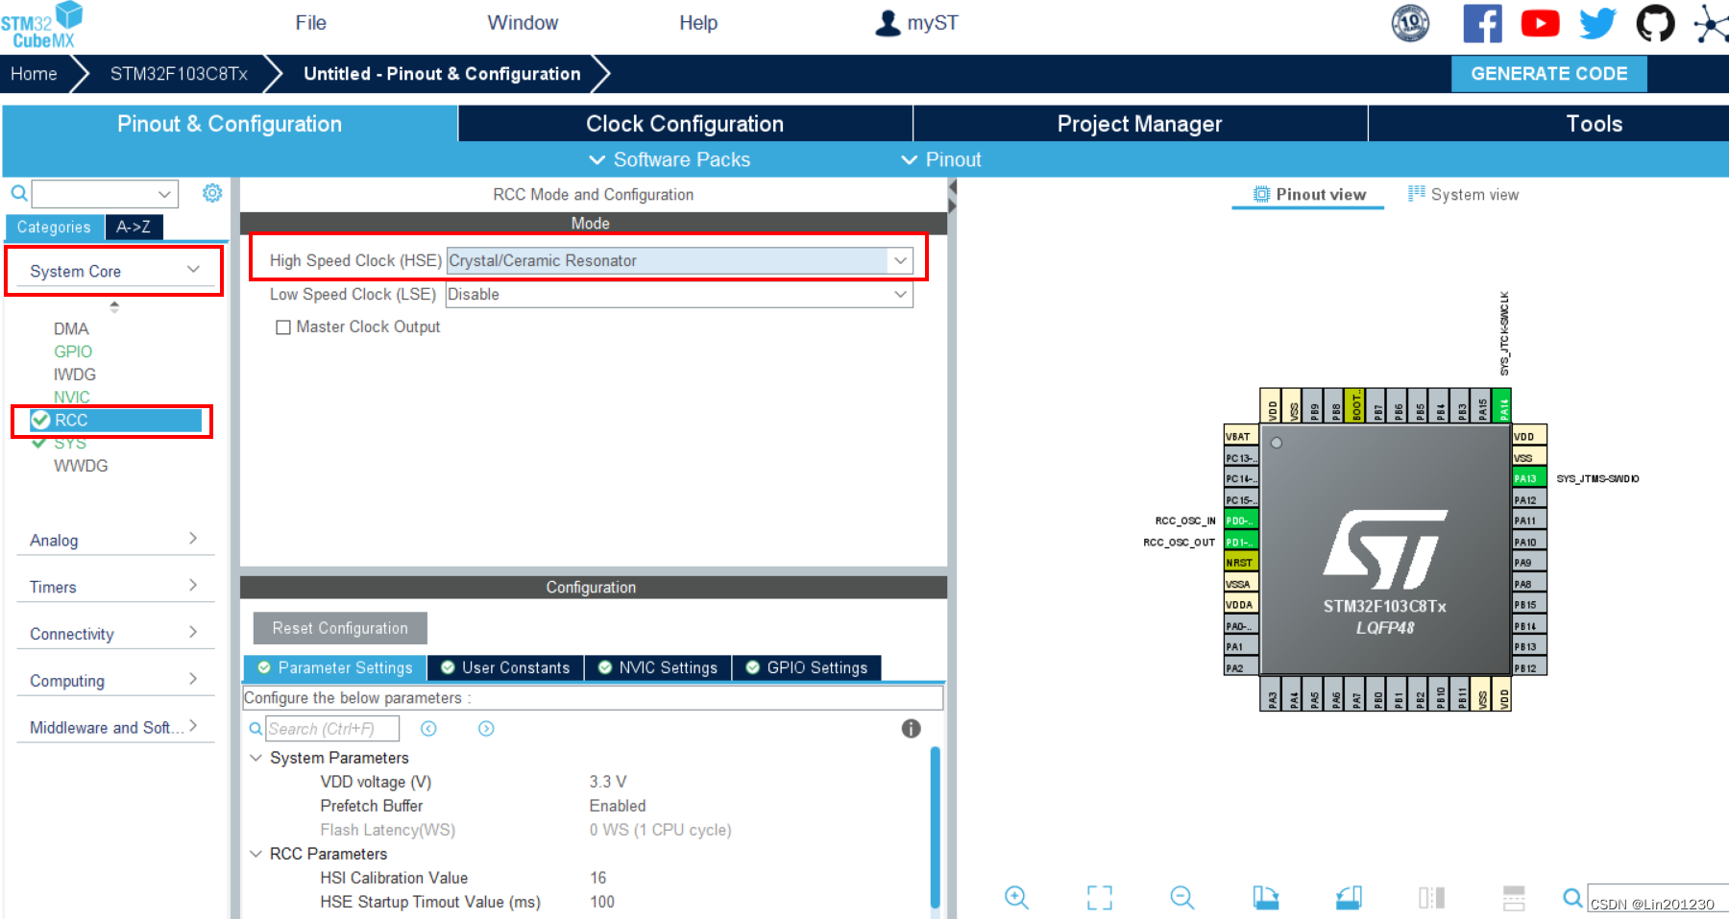Viewport: 1729px width, 919px height.
Task: Open Software Packs dropdown
Action: point(670,159)
